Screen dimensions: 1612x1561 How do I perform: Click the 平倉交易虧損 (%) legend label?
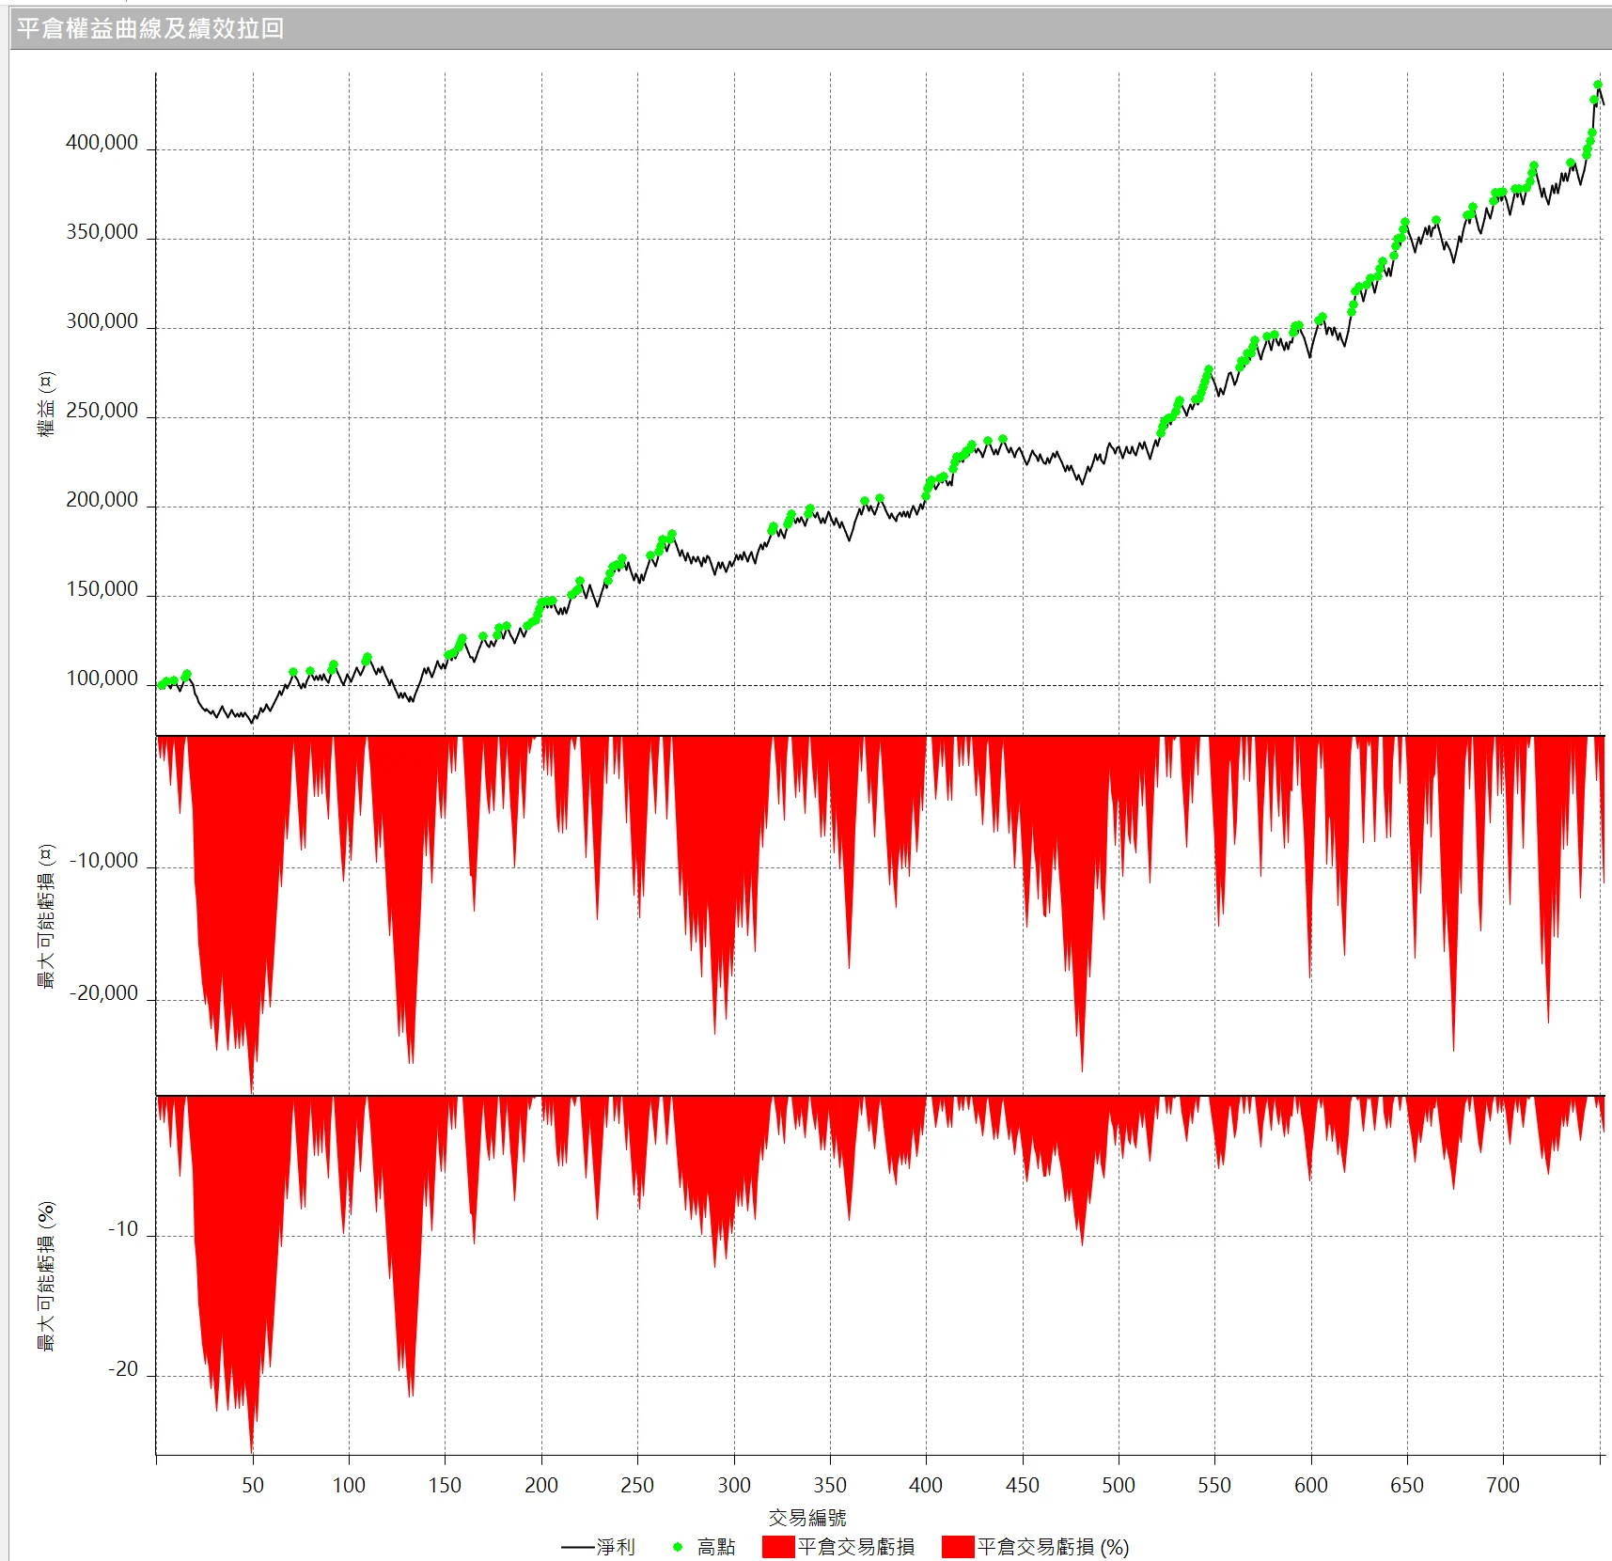pyautogui.click(x=1053, y=1547)
